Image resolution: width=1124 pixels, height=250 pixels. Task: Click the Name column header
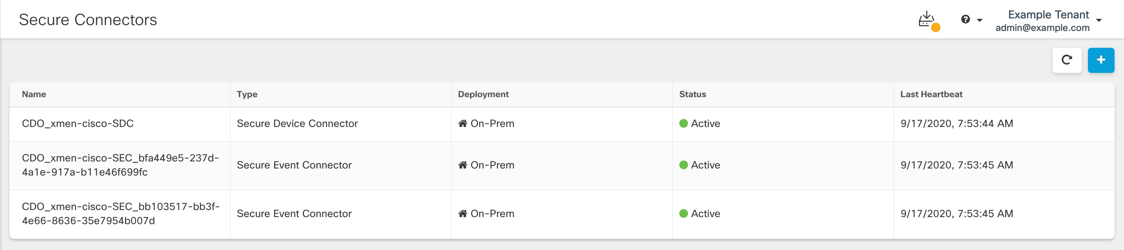click(x=33, y=94)
